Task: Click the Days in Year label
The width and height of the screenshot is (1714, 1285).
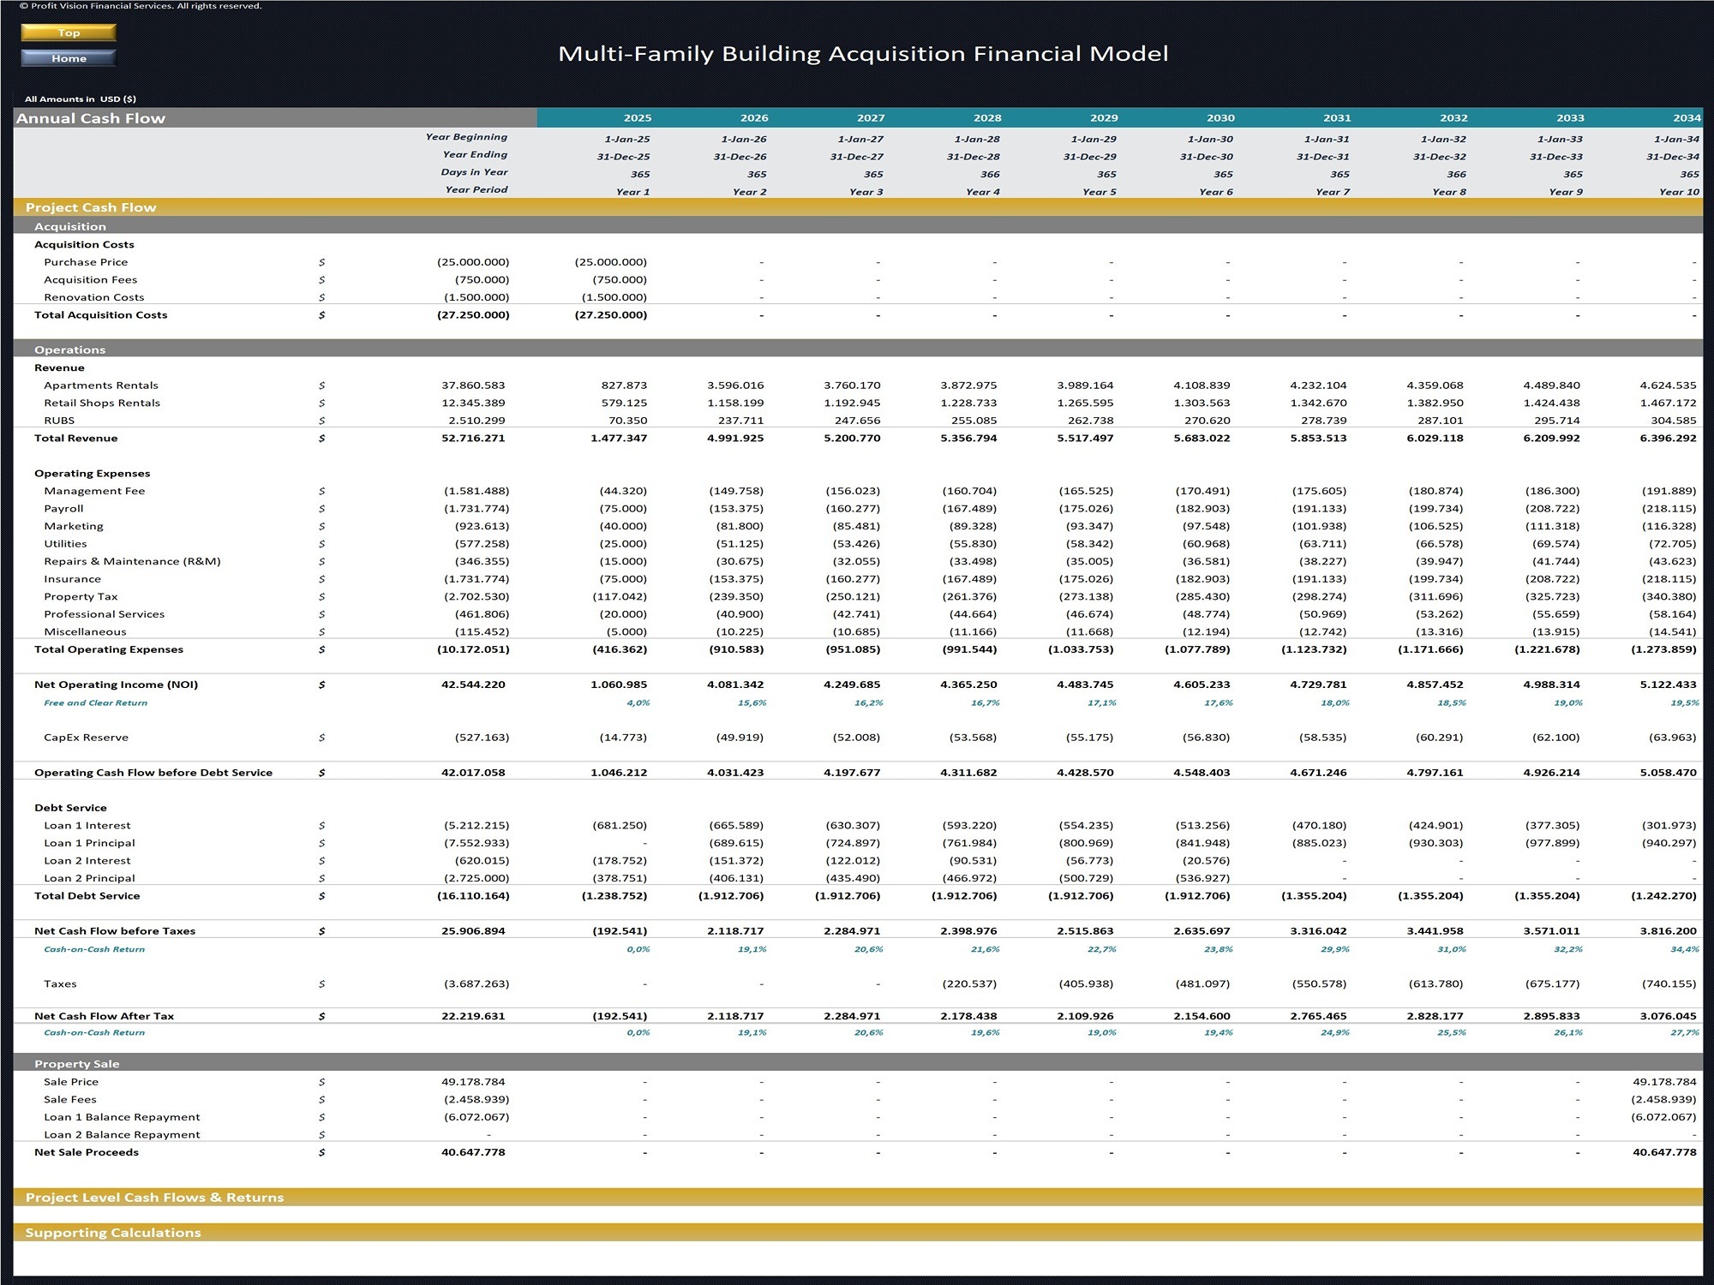Action: tap(474, 172)
